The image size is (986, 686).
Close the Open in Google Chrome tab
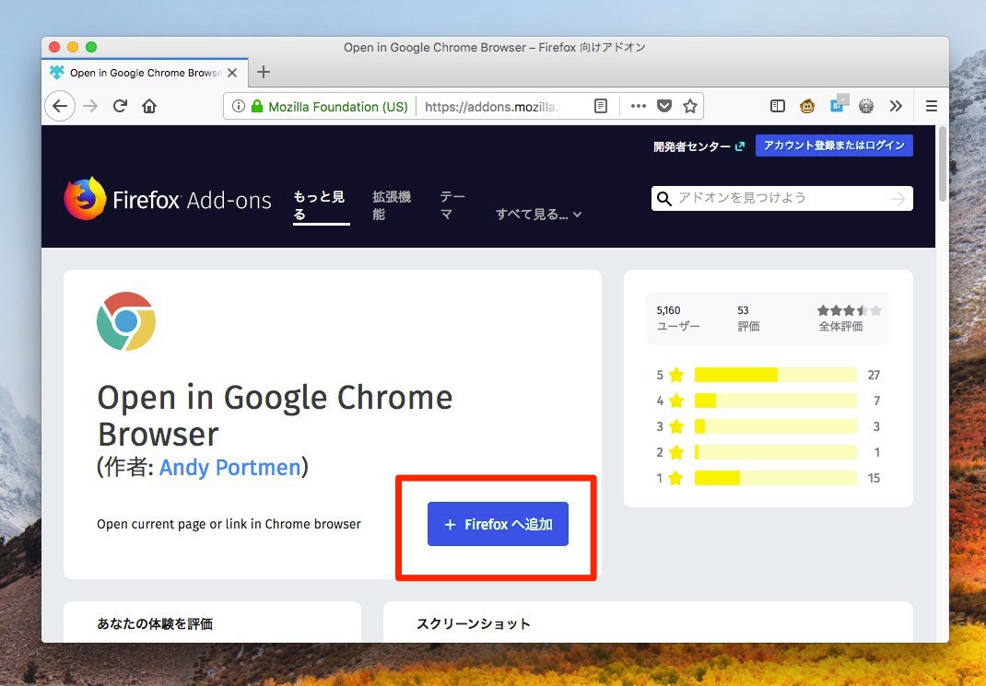pos(232,73)
